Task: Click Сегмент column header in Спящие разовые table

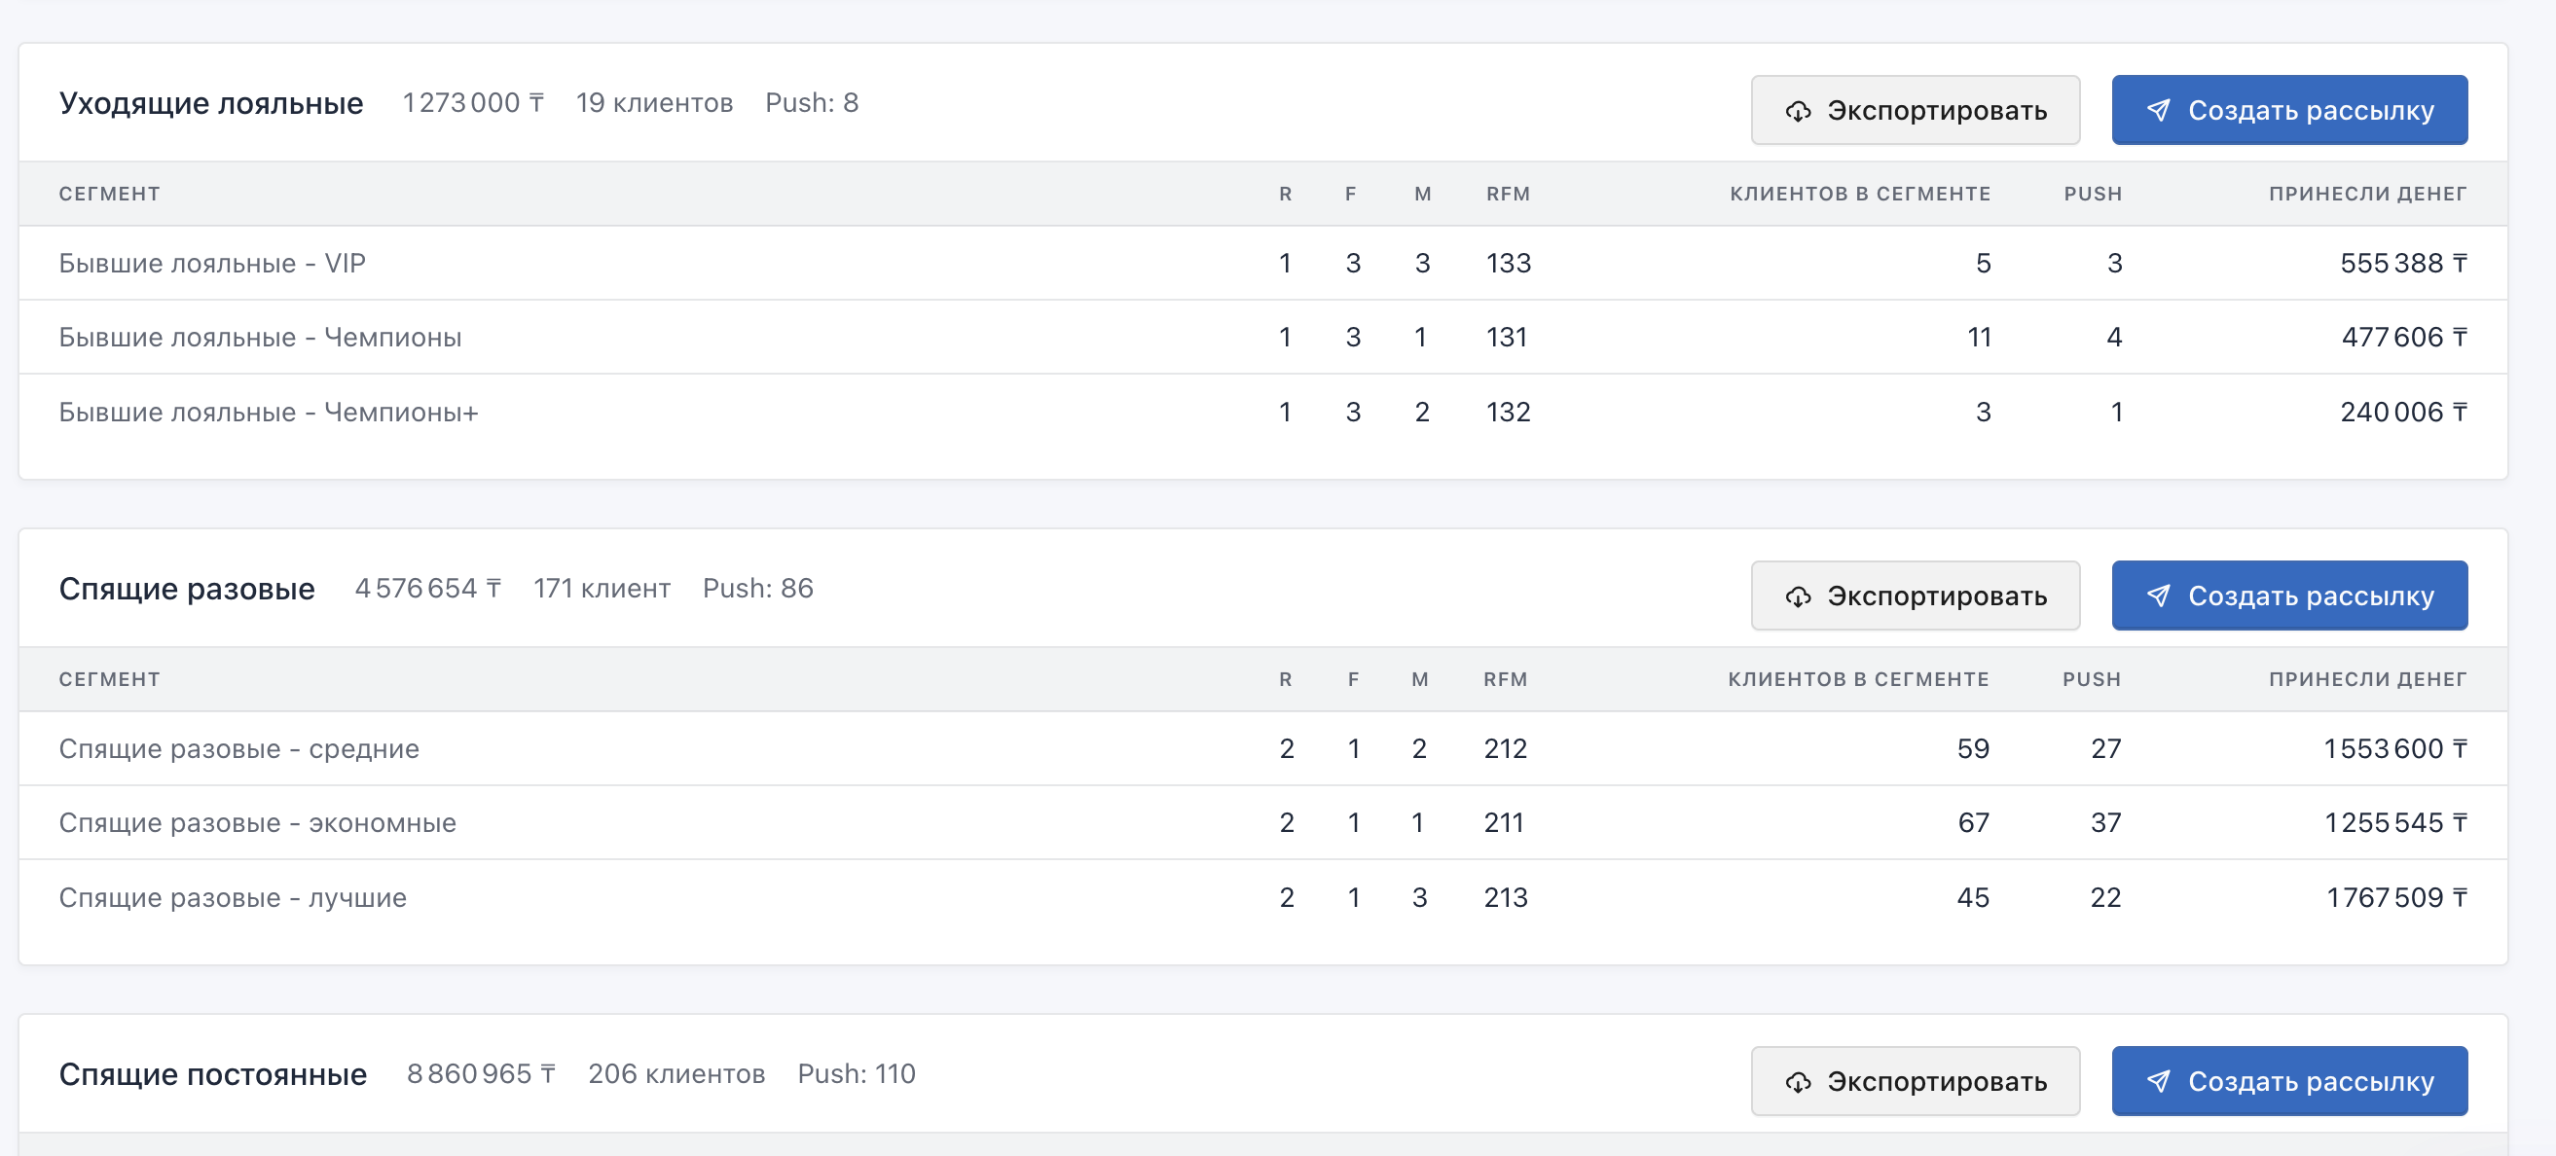Action: pyautogui.click(x=109, y=680)
